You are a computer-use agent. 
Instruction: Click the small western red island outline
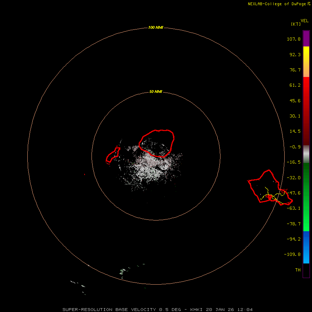click(x=113, y=156)
